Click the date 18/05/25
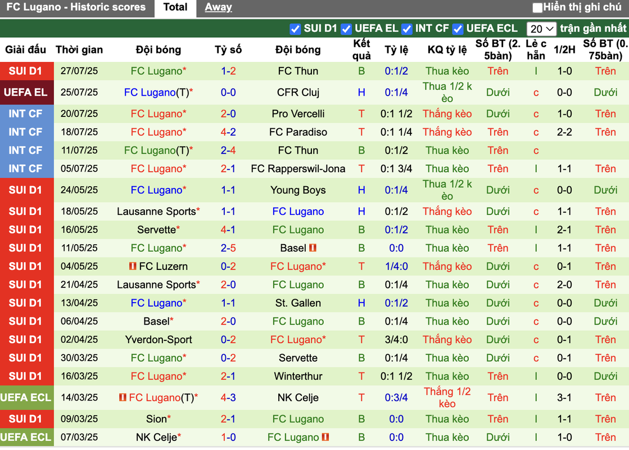The width and height of the screenshot is (629, 450). (x=79, y=211)
